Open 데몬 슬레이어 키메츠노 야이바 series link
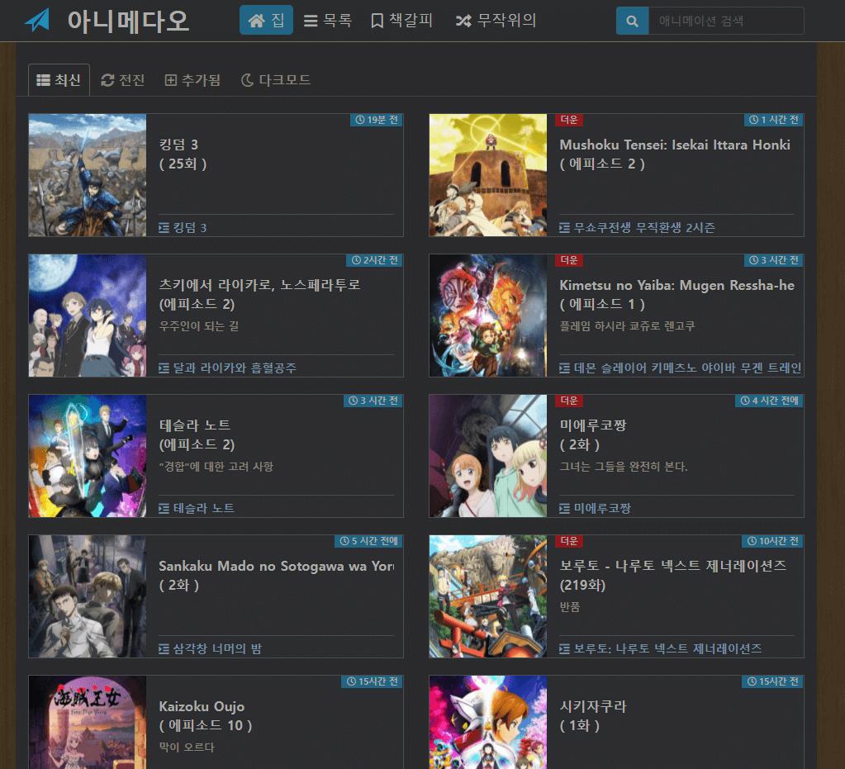The width and height of the screenshot is (845, 769). tap(687, 368)
